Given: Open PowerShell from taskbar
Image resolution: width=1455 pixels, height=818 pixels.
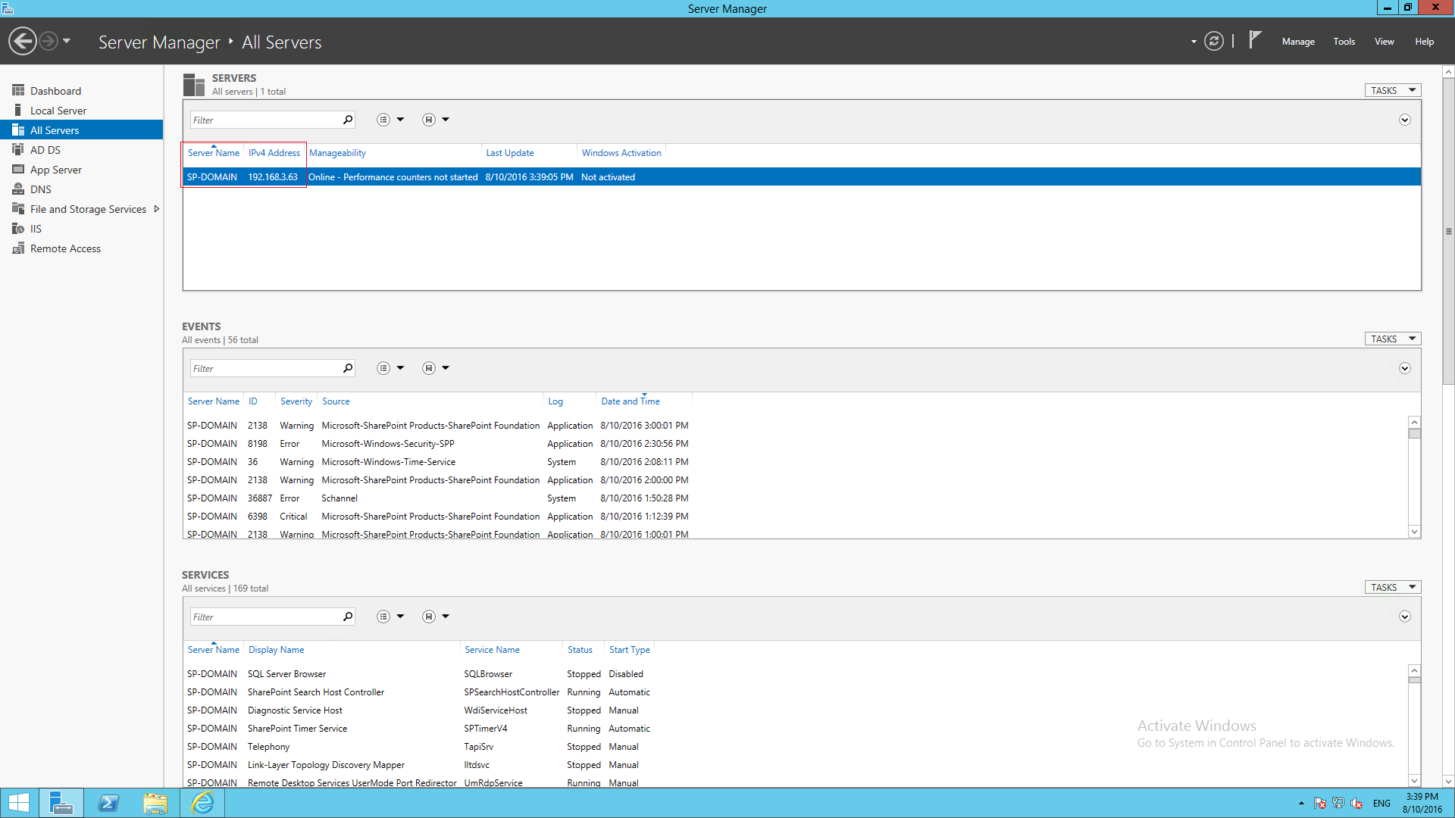Looking at the screenshot, I should pos(108,803).
